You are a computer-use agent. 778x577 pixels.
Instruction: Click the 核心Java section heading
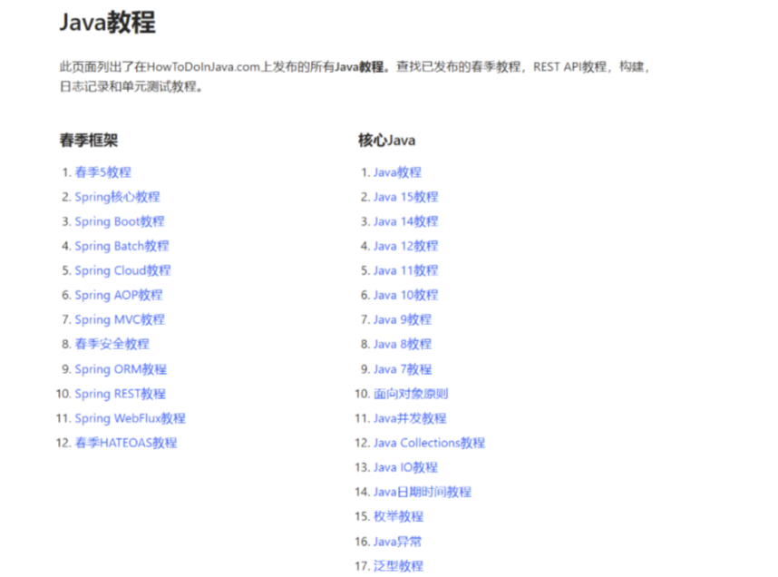click(x=387, y=140)
